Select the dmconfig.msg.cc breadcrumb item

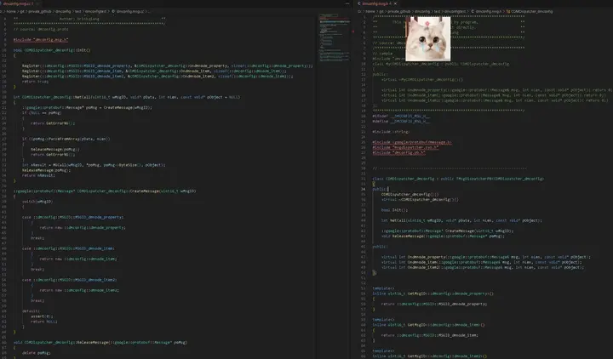(x=129, y=12)
